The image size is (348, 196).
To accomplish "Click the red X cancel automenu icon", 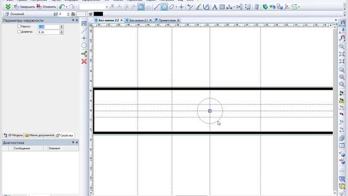I will pyautogui.click(x=84, y=62).
